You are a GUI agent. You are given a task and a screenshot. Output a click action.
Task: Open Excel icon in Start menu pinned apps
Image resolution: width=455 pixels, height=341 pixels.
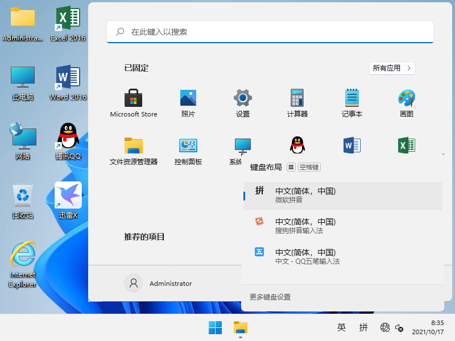click(x=406, y=145)
